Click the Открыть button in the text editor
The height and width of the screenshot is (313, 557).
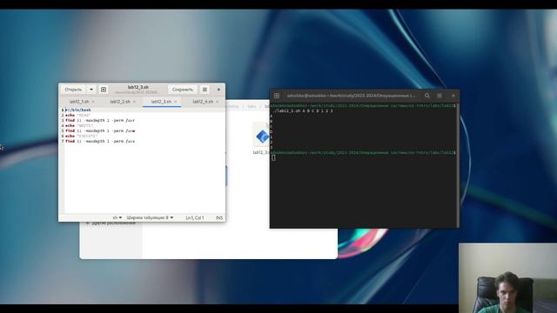click(73, 90)
